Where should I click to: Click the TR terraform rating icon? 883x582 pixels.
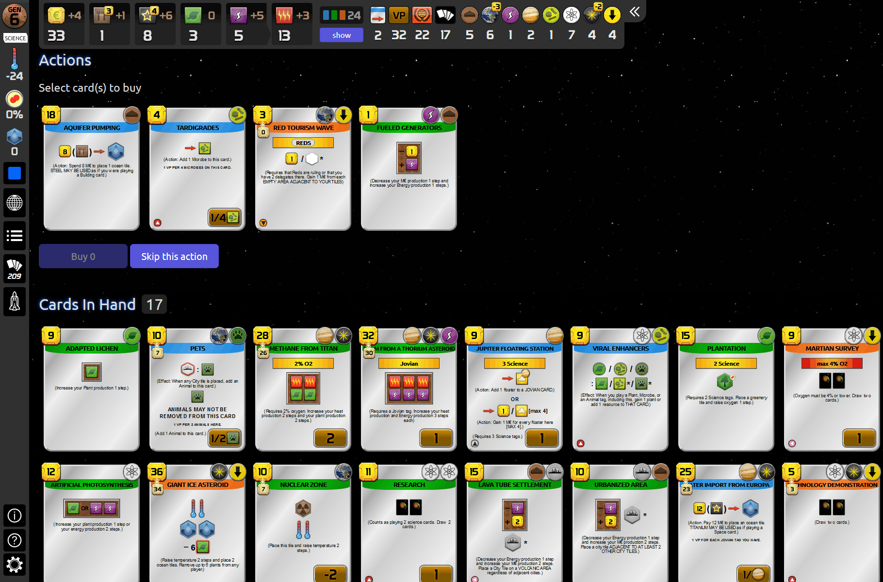pyautogui.click(x=422, y=16)
